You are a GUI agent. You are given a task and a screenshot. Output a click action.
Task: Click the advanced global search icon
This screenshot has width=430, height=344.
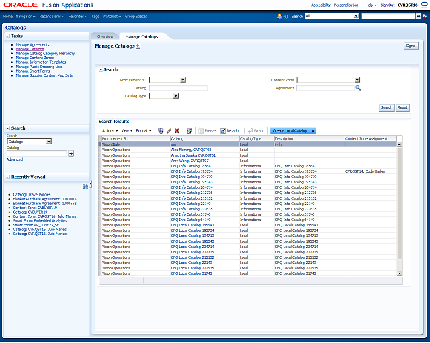click(425, 16)
